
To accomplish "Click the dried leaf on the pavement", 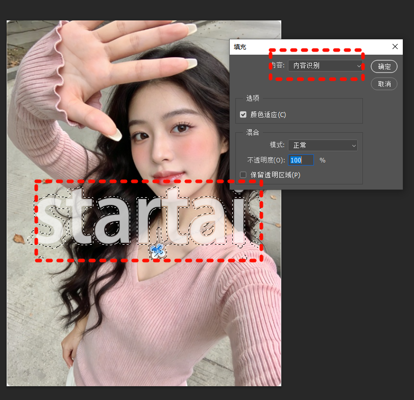I will [19, 238].
